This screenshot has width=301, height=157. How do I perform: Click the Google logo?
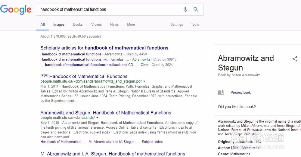click(x=16, y=10)
